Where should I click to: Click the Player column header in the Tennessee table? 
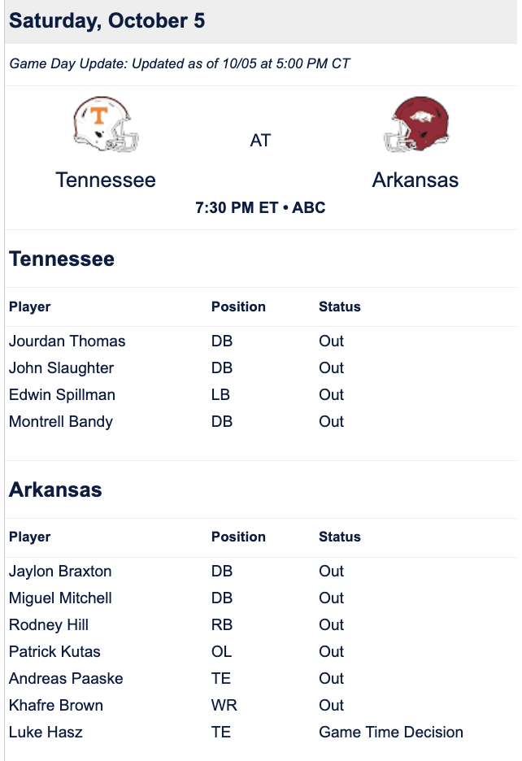click(x=29, y=307)
